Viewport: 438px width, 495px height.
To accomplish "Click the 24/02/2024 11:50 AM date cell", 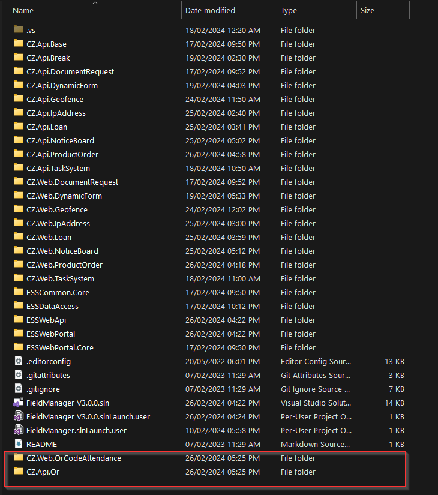I will tap(223, 100).
